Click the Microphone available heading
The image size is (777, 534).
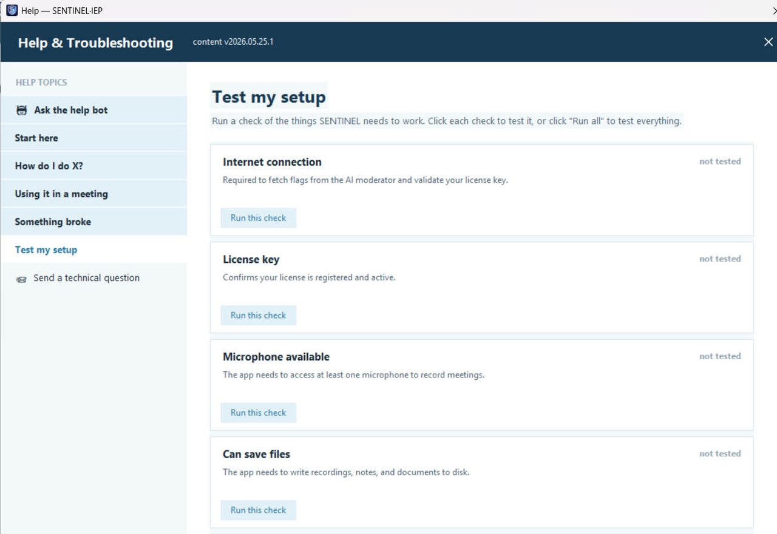coord(276,357)
